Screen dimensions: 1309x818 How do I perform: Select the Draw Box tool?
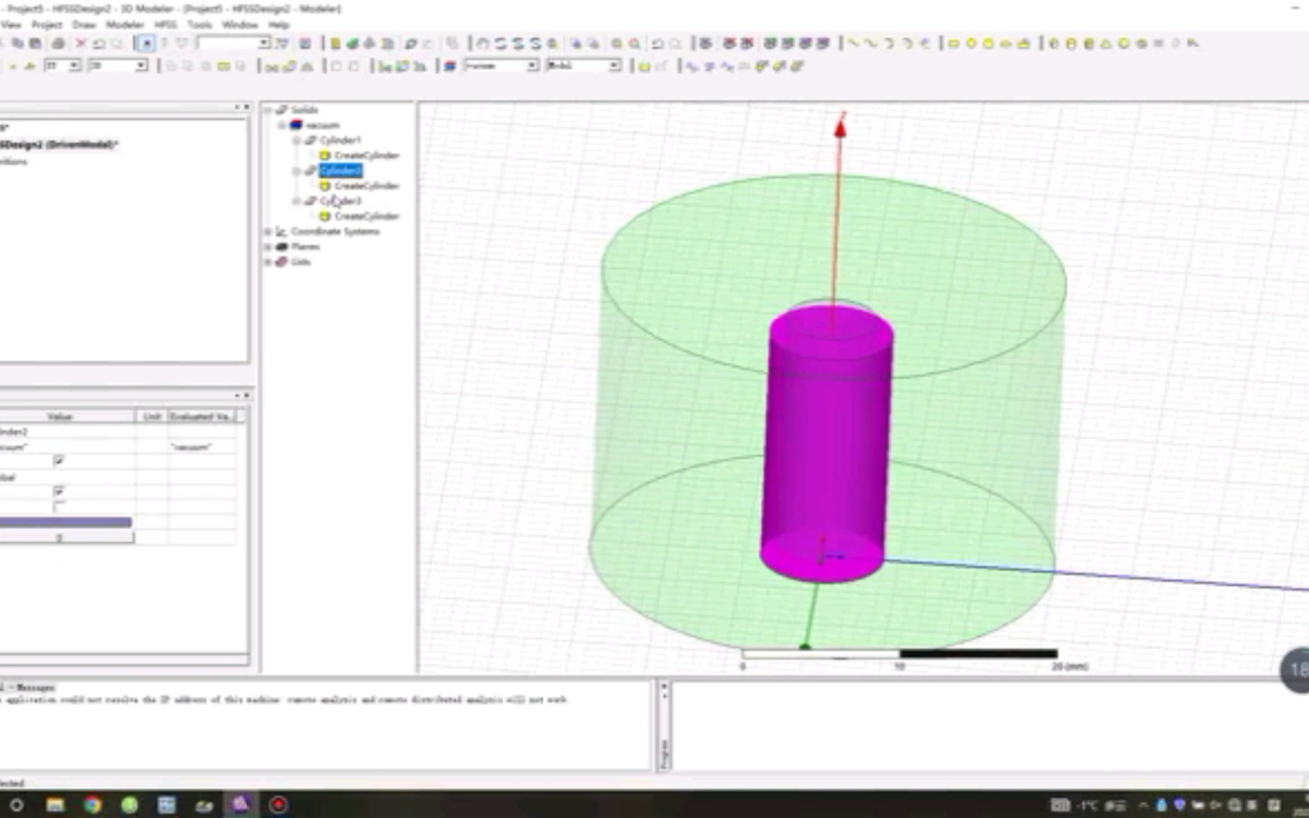(x=1054, y=44)
